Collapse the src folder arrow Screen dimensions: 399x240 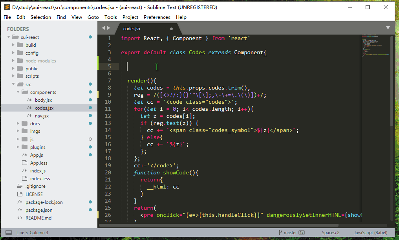click(x=13, y=84)
